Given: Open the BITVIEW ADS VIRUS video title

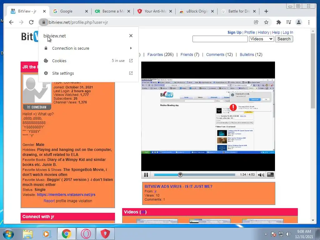Looking at the screenshot, I should (x=178, y=186).
